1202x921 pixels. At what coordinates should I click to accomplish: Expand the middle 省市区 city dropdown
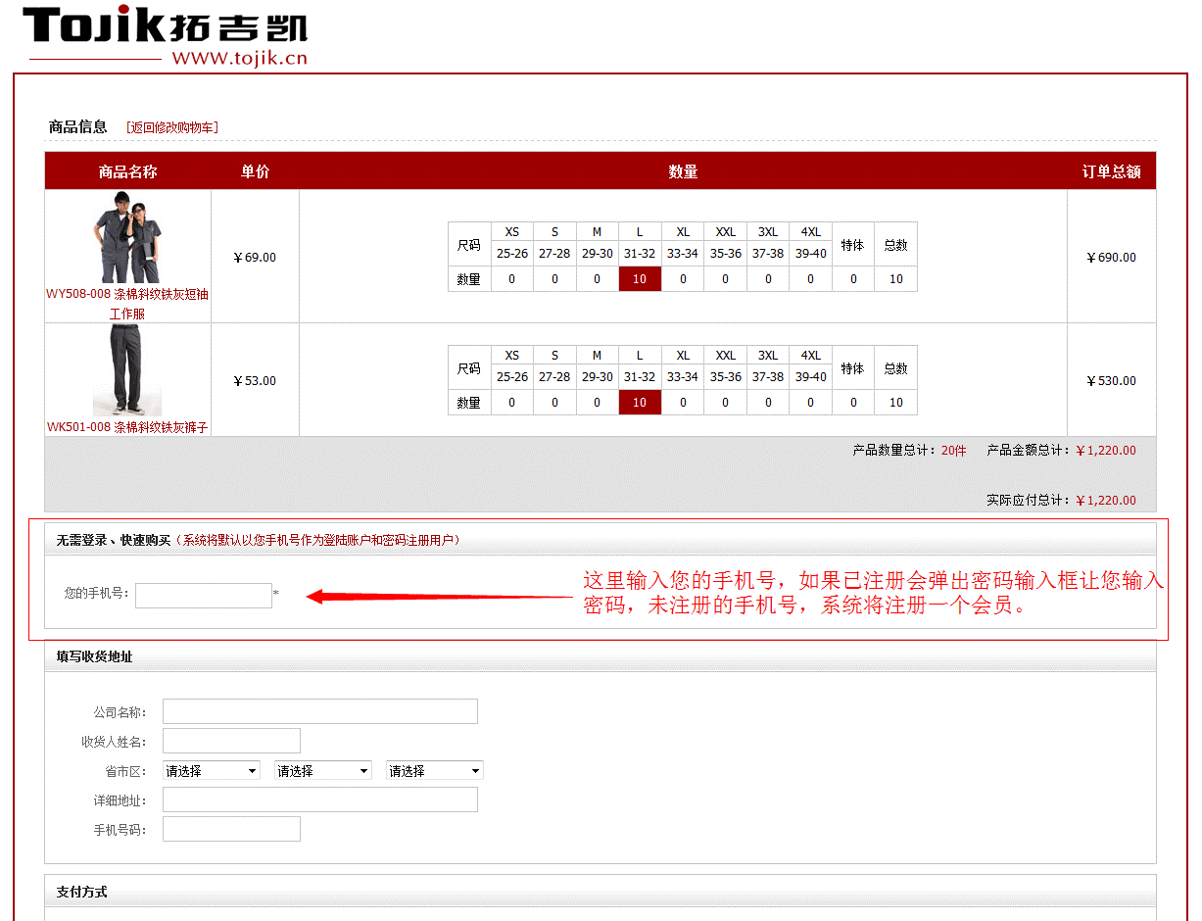click(323, 771)
